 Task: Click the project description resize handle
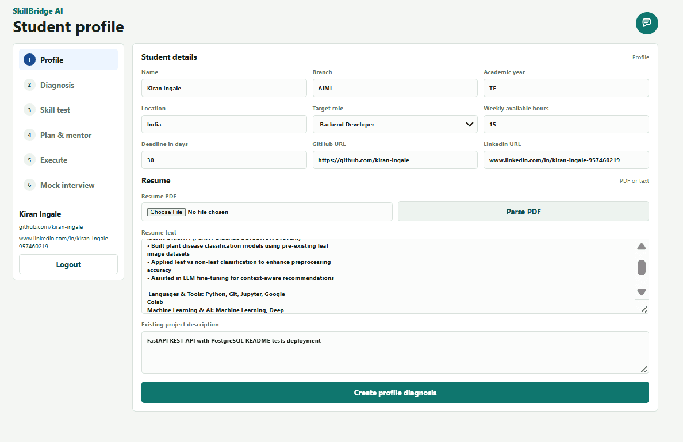644,369
